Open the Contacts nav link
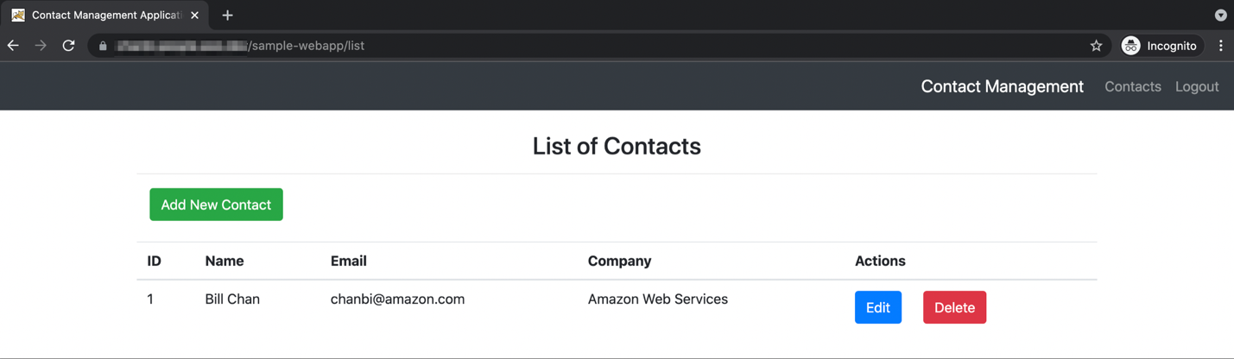Image resolution: width=1234 pixels, height=359 pixels. (x=1132, y=86)
